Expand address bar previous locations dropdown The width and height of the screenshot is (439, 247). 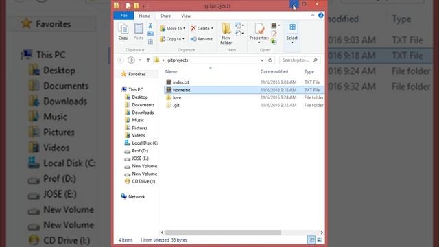[262, 60]
